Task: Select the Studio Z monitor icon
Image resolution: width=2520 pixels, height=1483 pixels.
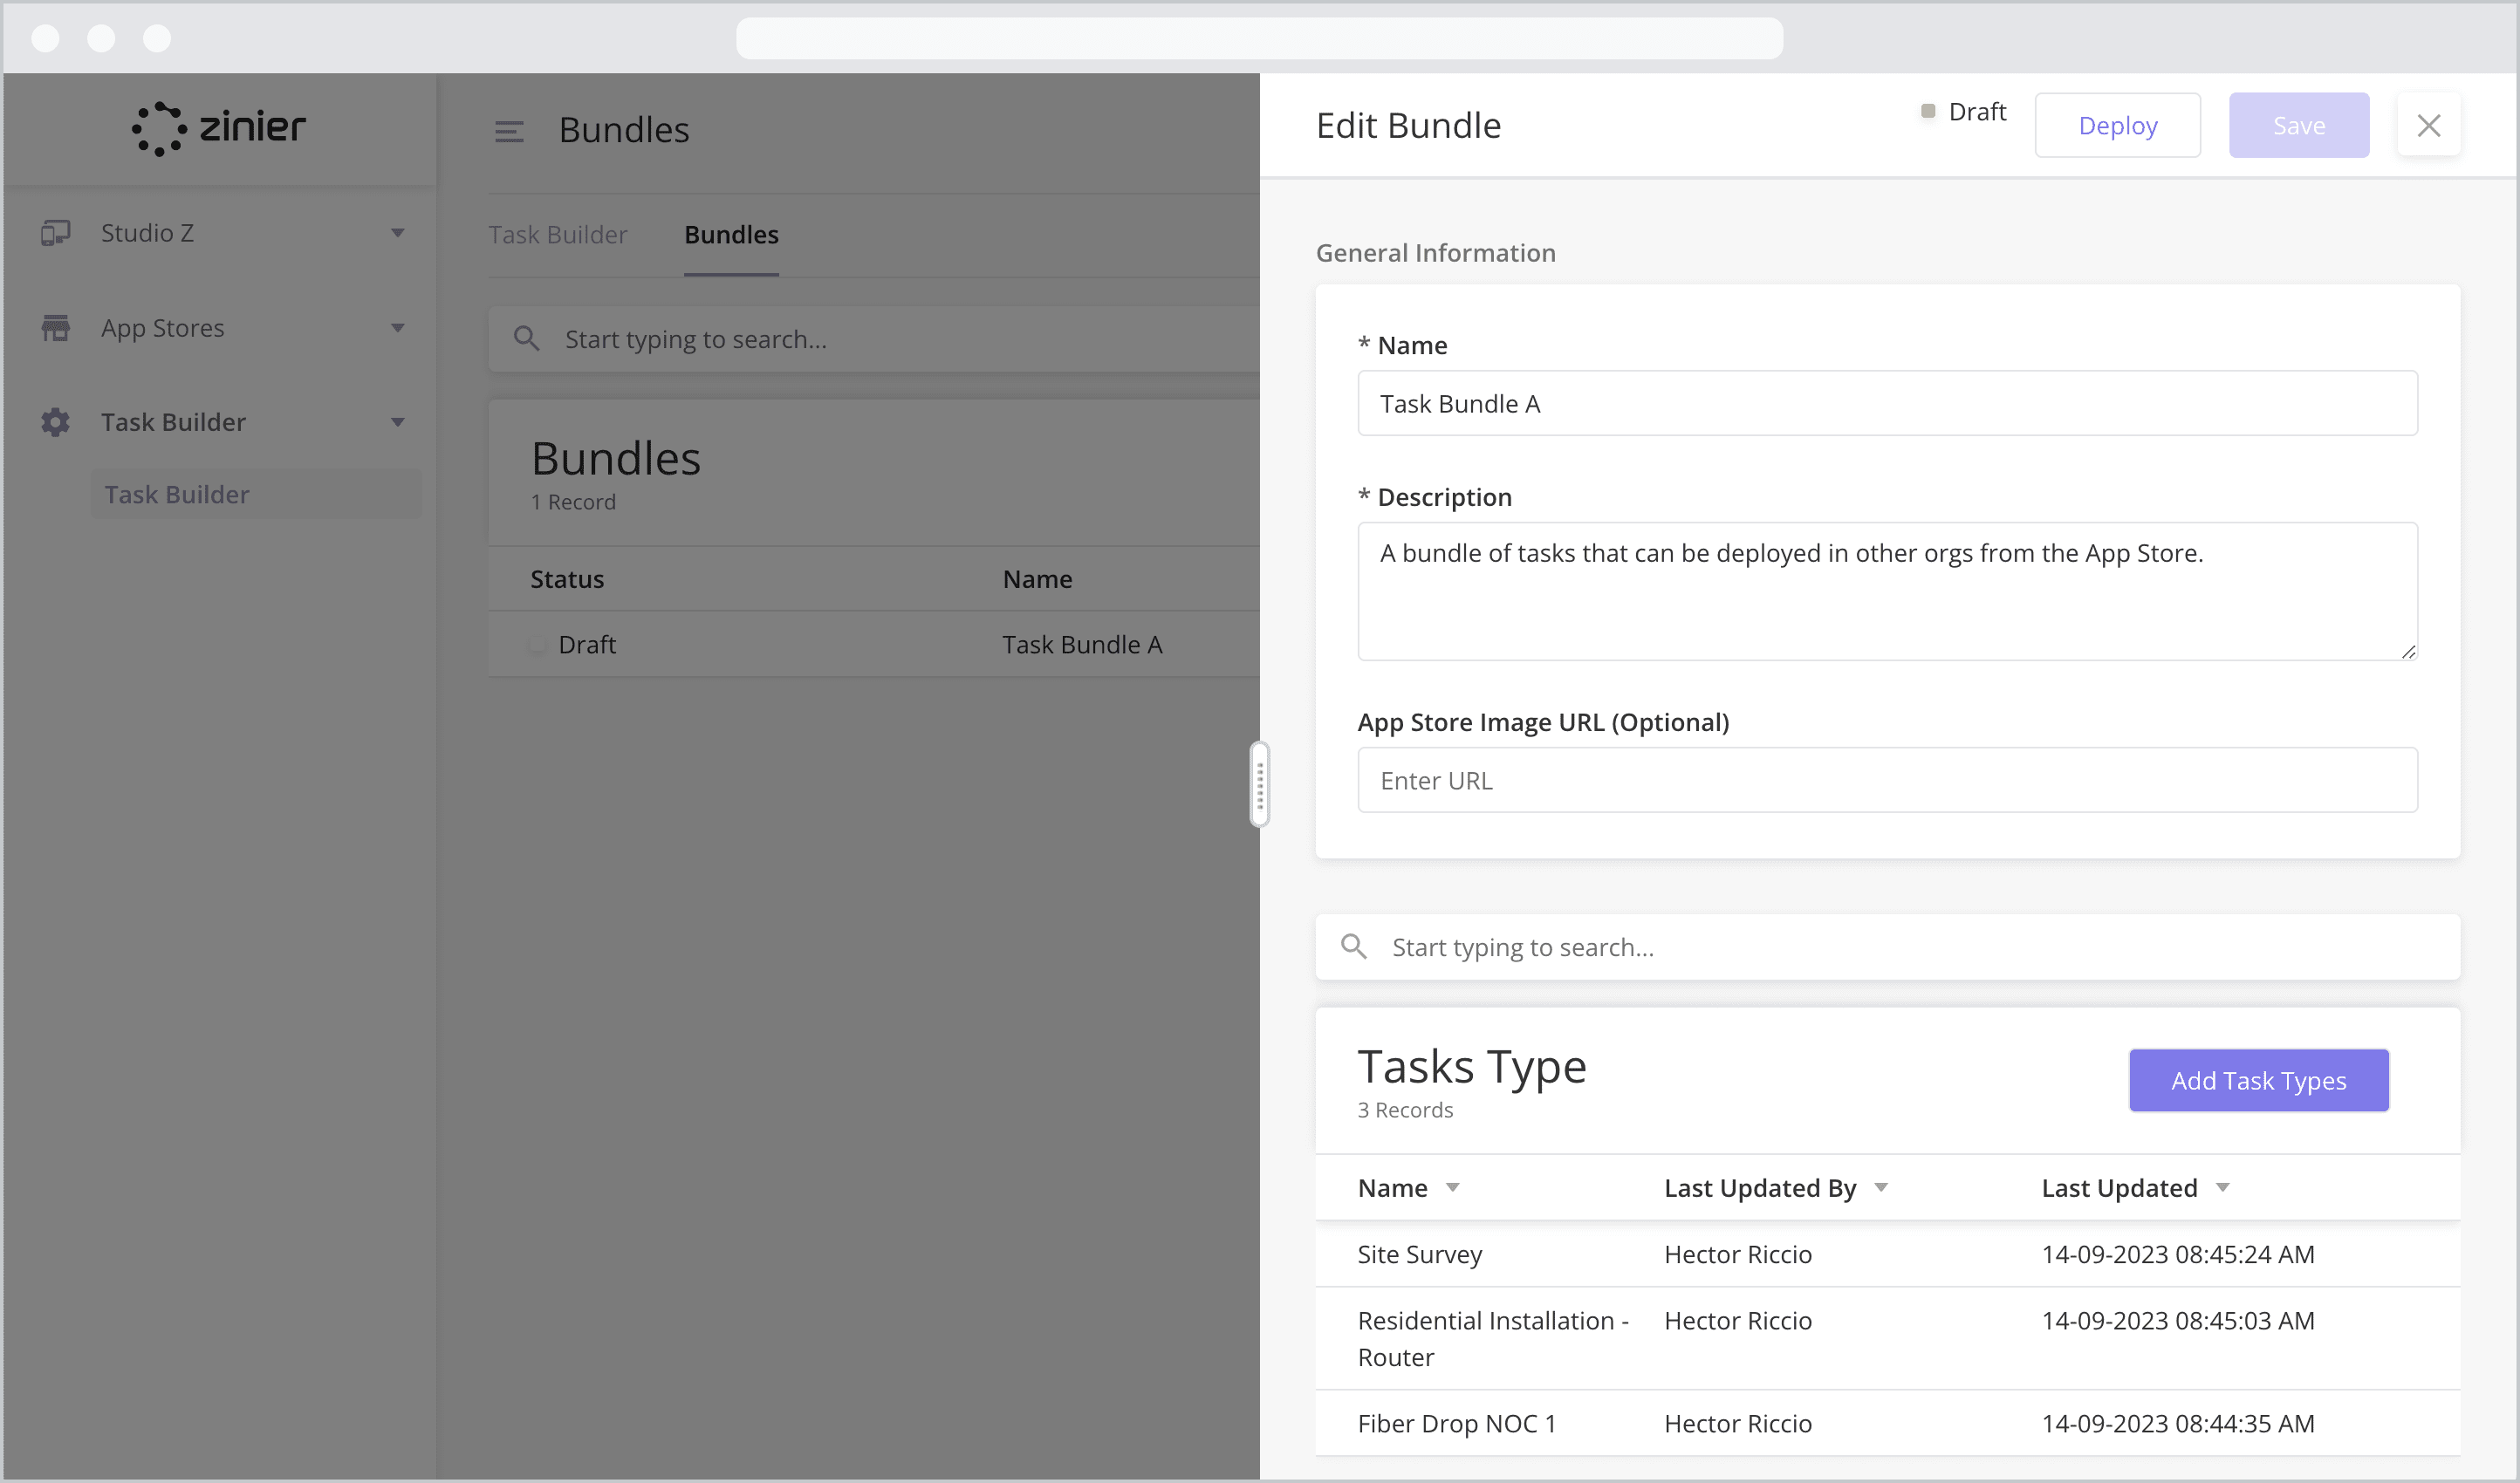Action: click(x=55, y=232)
